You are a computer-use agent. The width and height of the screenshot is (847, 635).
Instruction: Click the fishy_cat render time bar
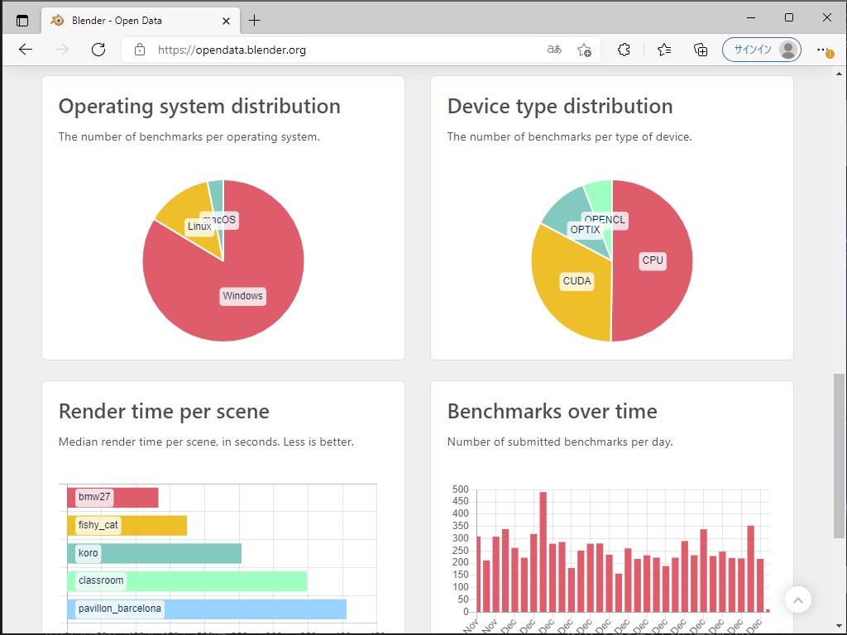[127, 525]
